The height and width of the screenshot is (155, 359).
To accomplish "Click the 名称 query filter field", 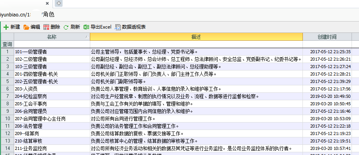I will coord(52,44).
